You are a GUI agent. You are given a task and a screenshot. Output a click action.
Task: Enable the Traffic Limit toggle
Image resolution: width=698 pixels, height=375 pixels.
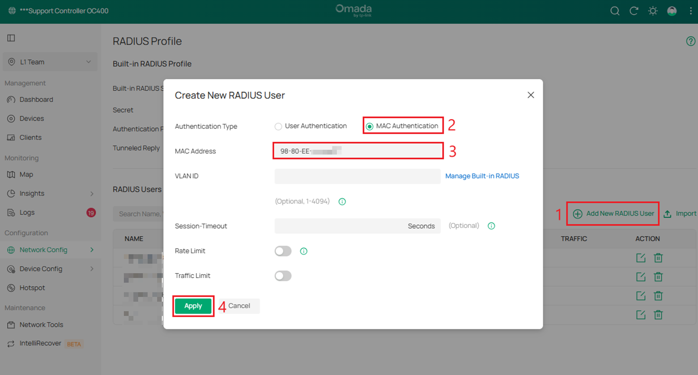tap(283, 276)
